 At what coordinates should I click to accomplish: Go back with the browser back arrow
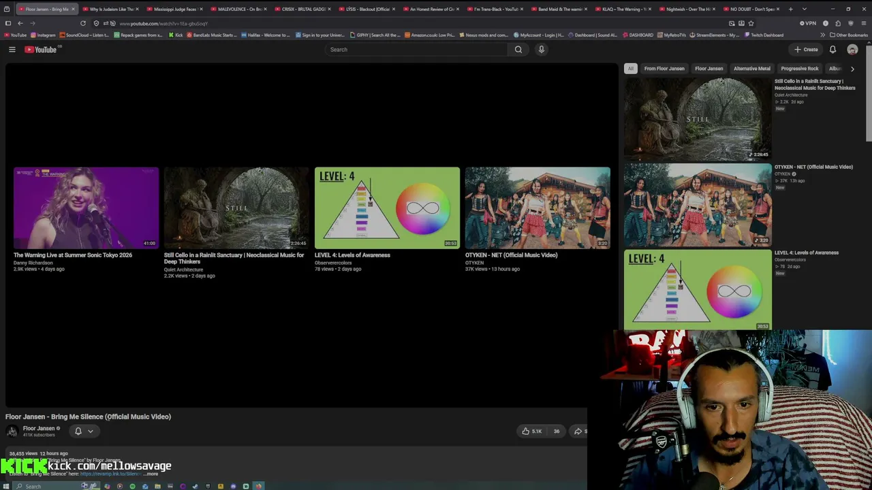point(20,23)
